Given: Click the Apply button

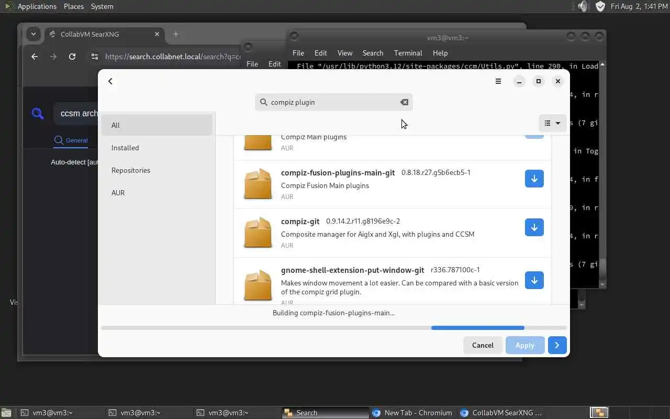Looking at the screenshot, I should pos(525,345).
